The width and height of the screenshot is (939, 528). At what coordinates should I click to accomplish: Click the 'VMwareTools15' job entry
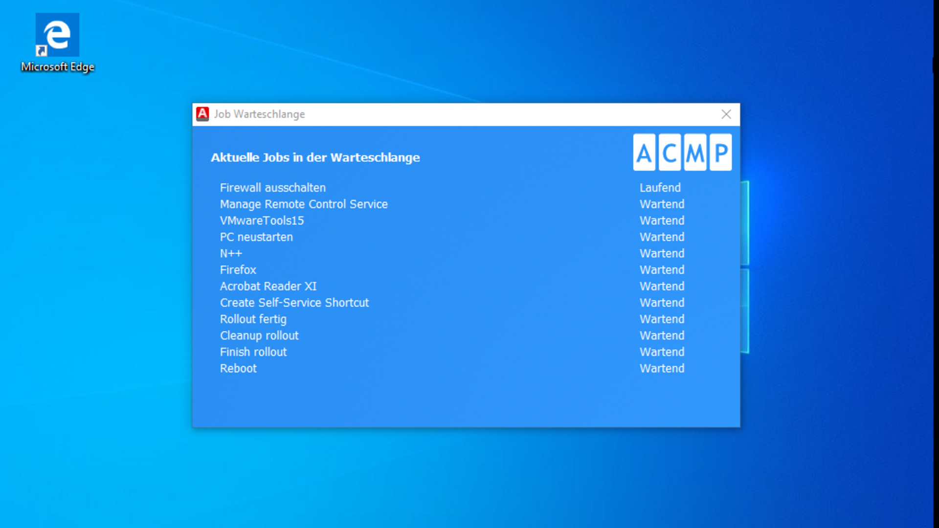coord(262,220)
